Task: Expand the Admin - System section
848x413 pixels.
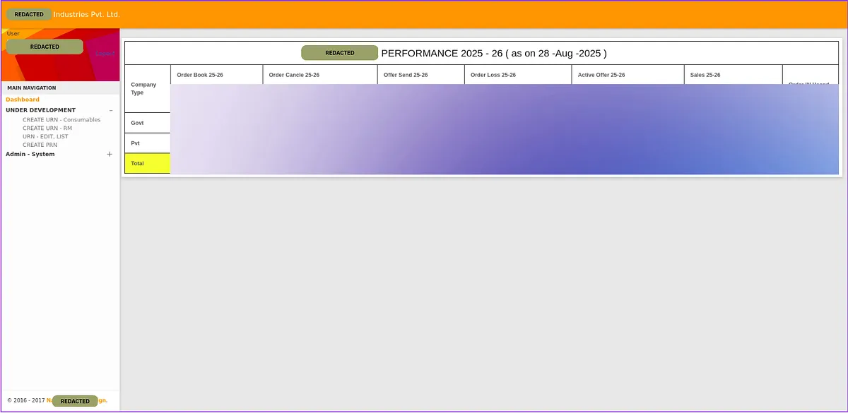Action: (x=110, y=154)
